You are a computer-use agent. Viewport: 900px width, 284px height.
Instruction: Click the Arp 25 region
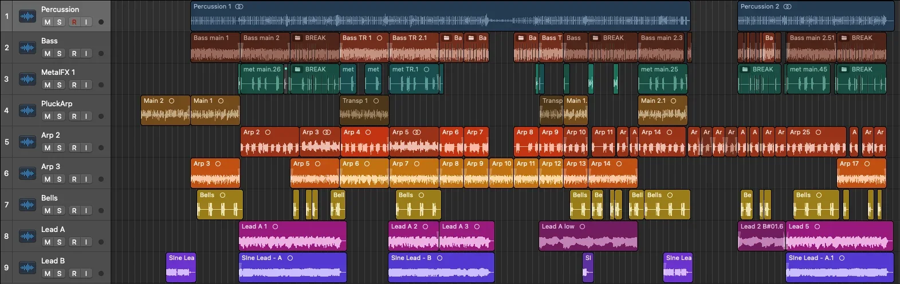816,142
